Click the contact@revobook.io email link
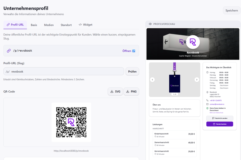This screenshot has width=241, height=160. click(217, 104)
